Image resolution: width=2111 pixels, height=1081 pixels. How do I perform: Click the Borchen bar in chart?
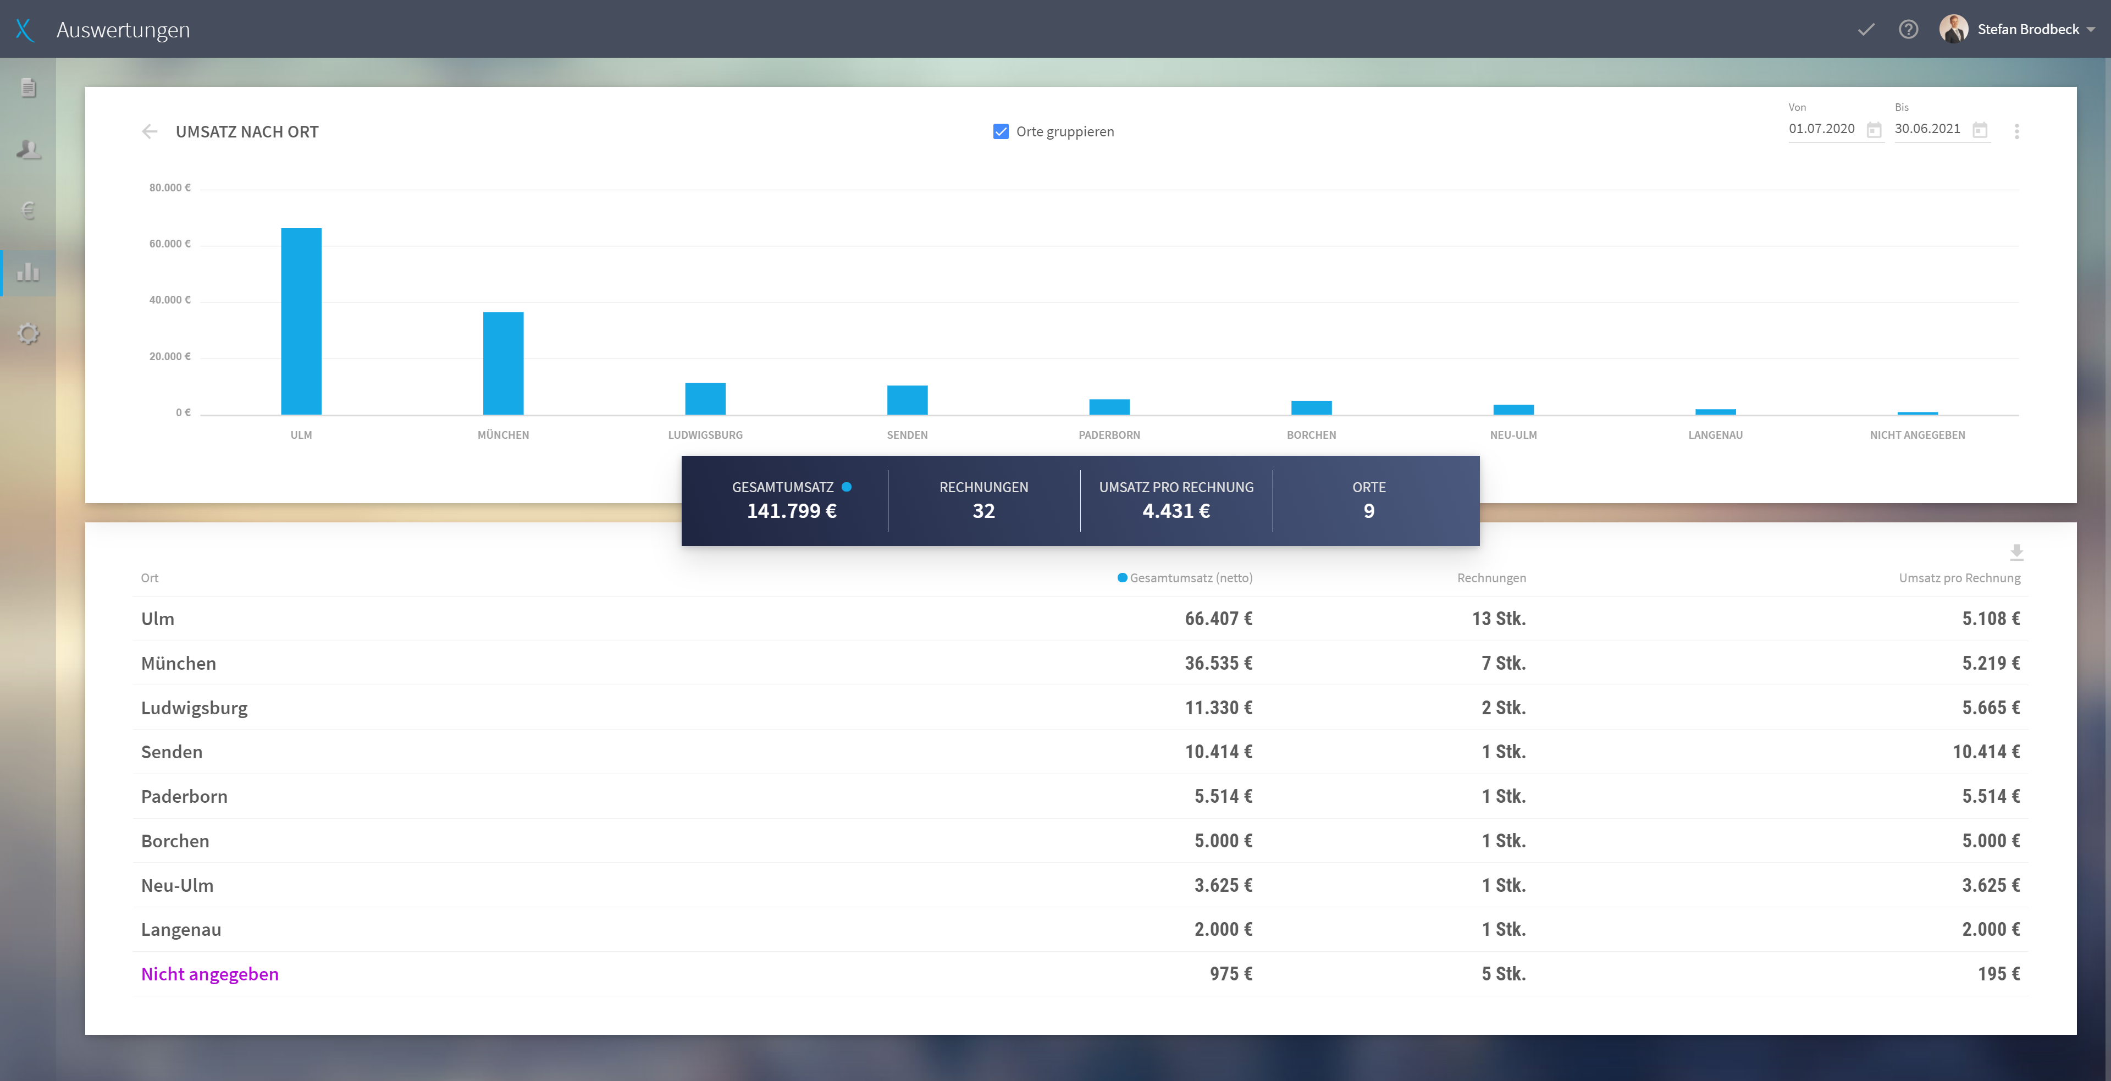pyautogui.click(x=1311, y=407)
